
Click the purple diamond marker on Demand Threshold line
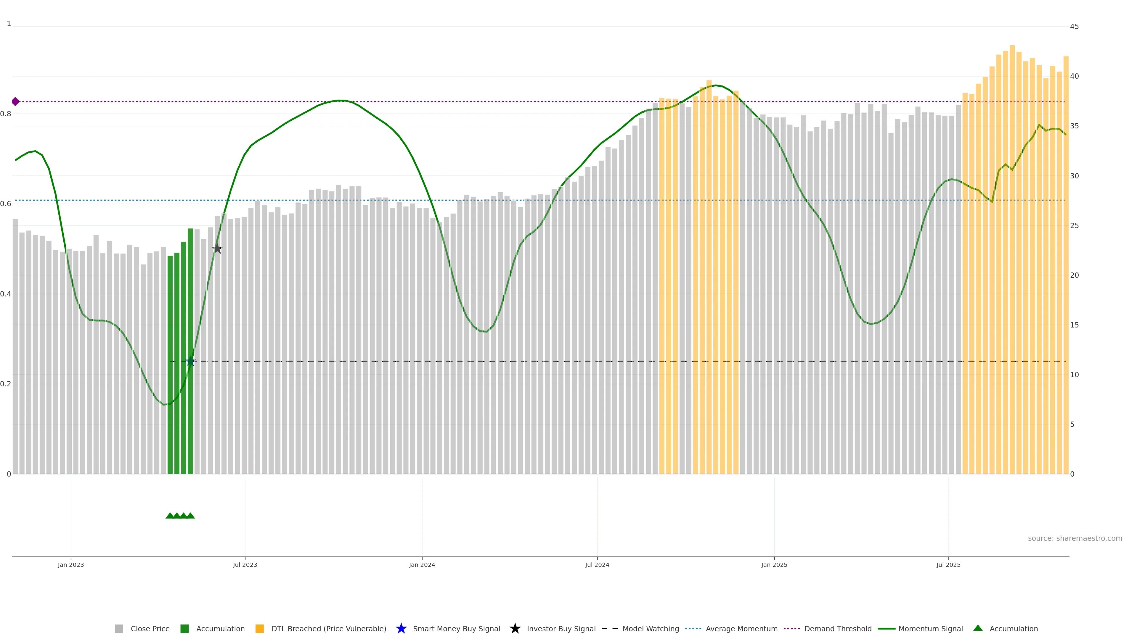(15, 101)
